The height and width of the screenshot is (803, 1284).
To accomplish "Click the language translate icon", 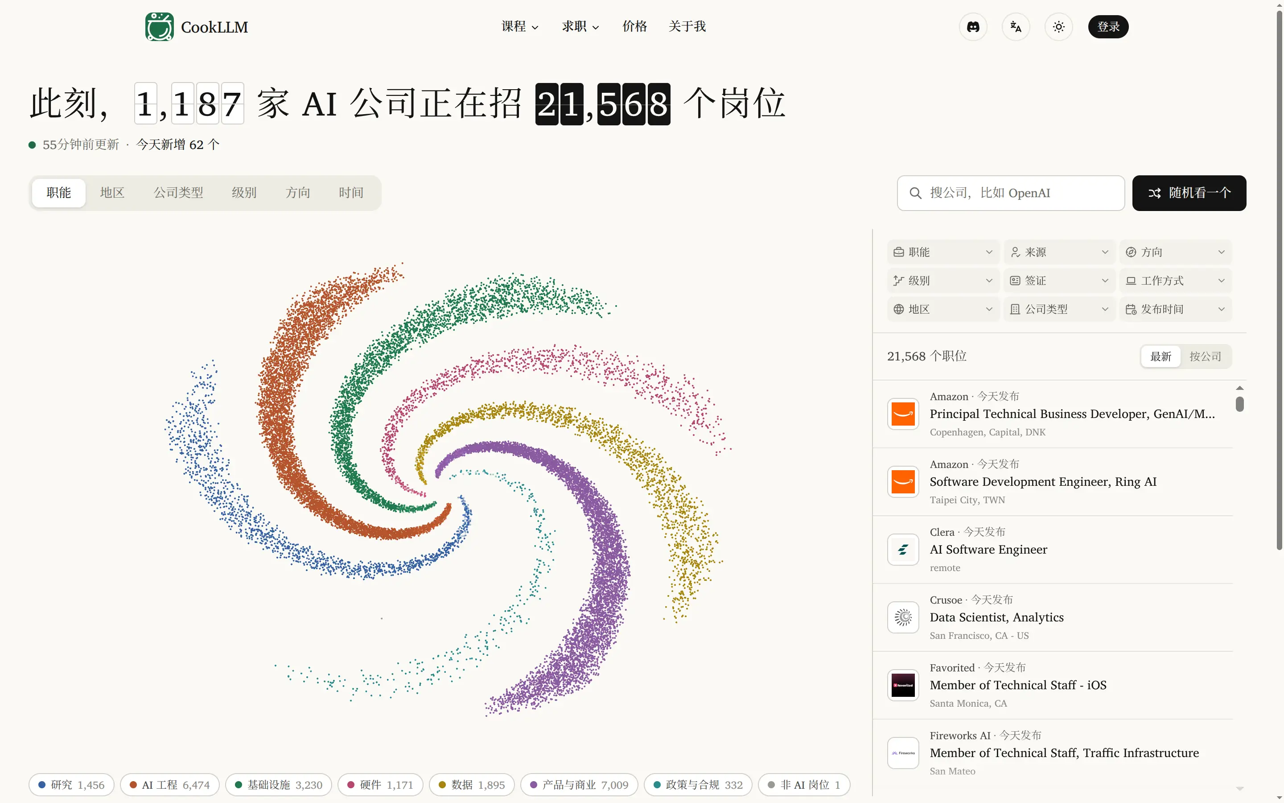I will point(1016,27).
